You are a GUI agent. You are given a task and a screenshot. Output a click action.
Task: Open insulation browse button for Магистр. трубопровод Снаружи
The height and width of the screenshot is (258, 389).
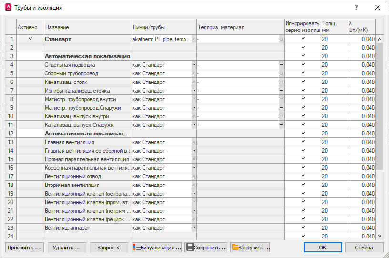point(281,108)
